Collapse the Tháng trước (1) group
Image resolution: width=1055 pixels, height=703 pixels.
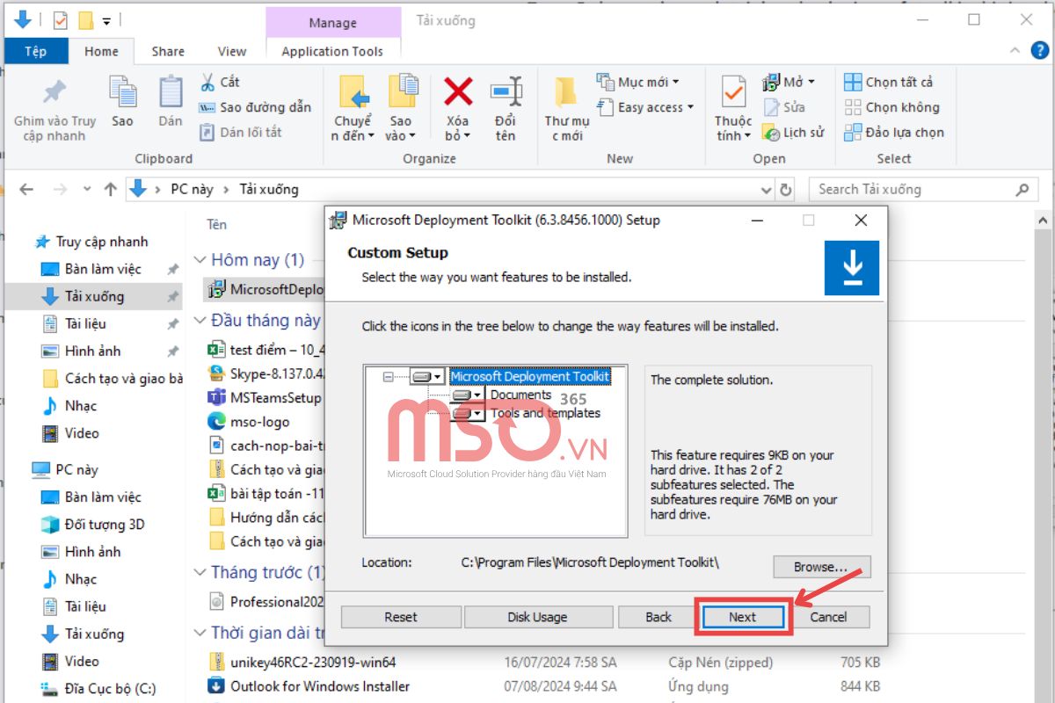(200, 573)
